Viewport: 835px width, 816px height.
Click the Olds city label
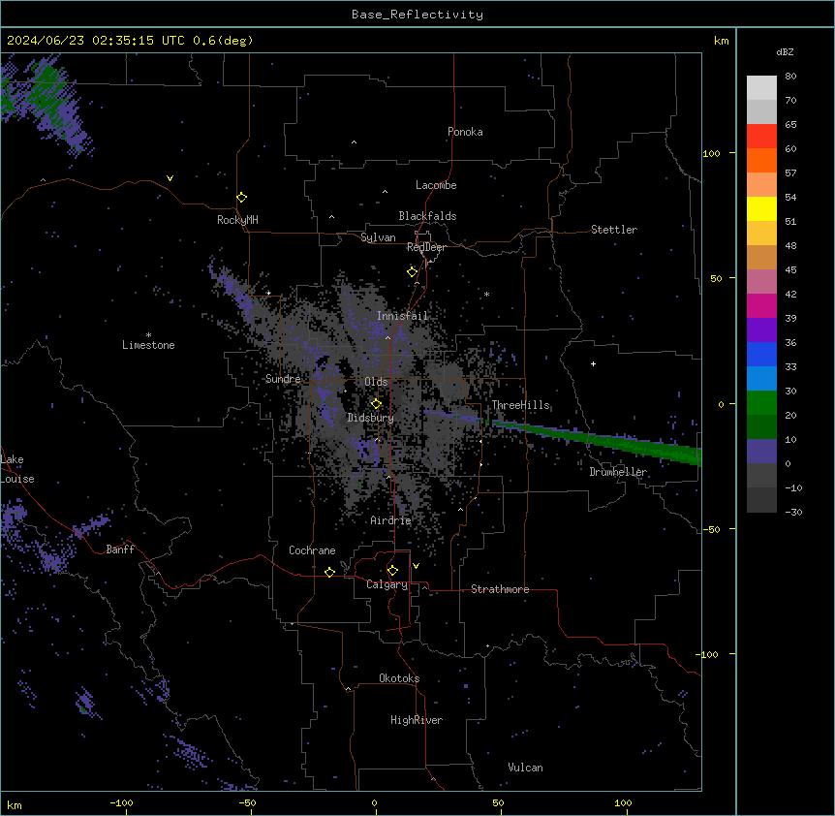(376, 382)
